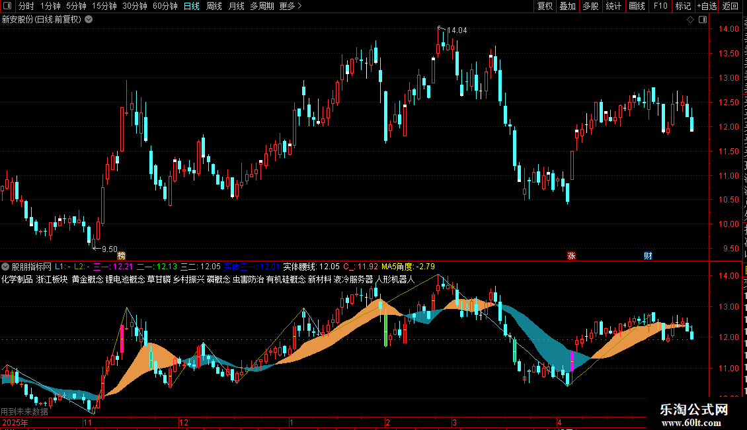The image size is (747, 430).
Task: Click the 三一: 12.21 indicator value
Action: pyautogui.click(x=113, y=267)
